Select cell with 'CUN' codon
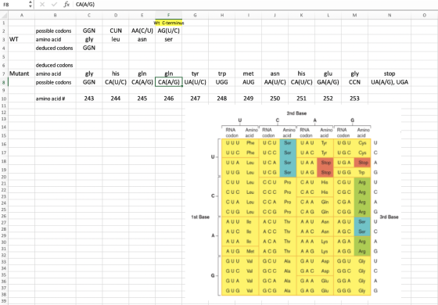The height and width of the screenshot is (305, 438). click(116, 30)
